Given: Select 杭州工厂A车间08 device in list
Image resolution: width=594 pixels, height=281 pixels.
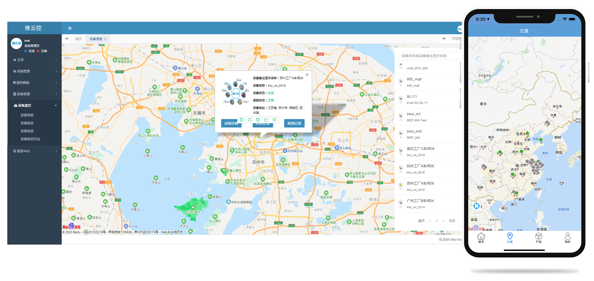Looking at the screenshot, I should click(428, 169).
